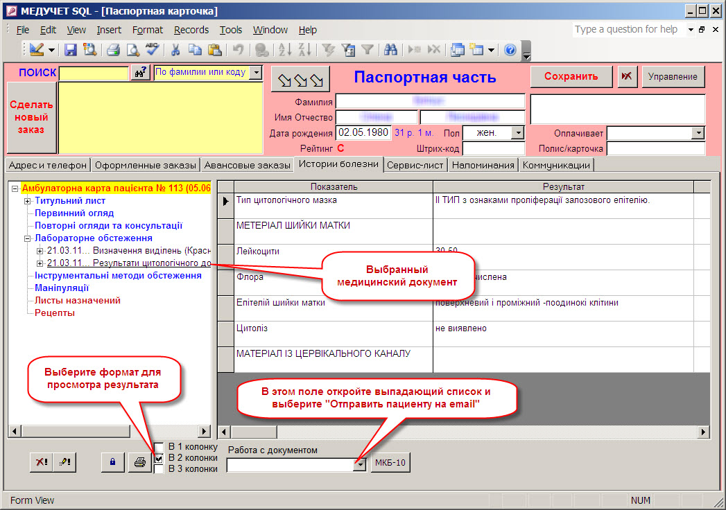Switch to 'Сервис-лист' tab
The image size is (726, 510).
(x=415, y=165)
